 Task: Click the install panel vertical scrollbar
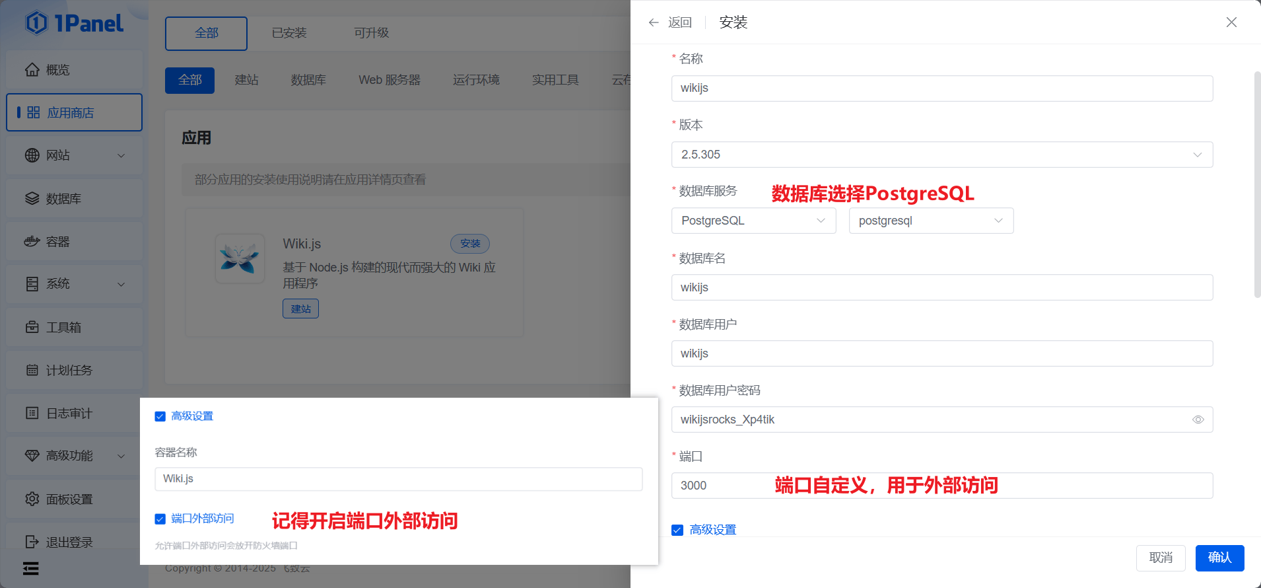(x=1257, y=185)
